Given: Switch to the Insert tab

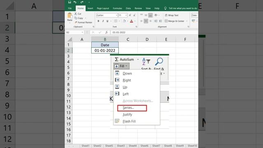Looking at the screenshot, I should 90,8.
